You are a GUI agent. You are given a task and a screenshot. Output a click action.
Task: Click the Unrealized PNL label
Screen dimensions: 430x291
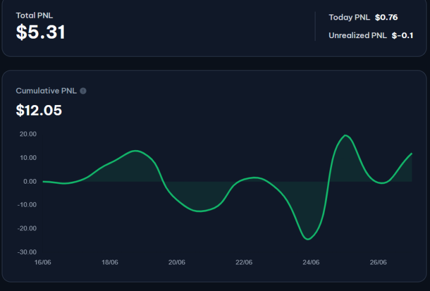click(x=358, y=35)
